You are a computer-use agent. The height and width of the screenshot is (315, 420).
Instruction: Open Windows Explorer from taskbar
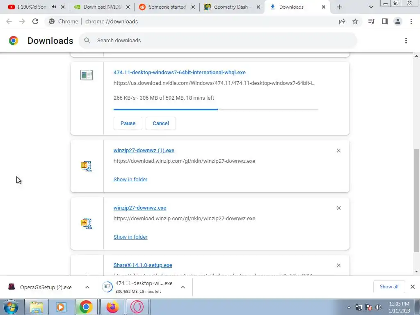[x=37, y=307]
